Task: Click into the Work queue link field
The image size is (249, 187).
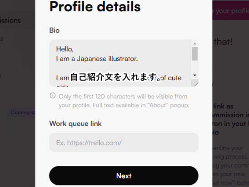Action: (x=124, y=143)
